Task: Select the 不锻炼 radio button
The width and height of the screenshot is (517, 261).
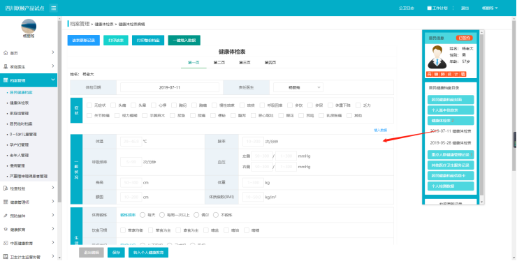Action: click(216, 215)
